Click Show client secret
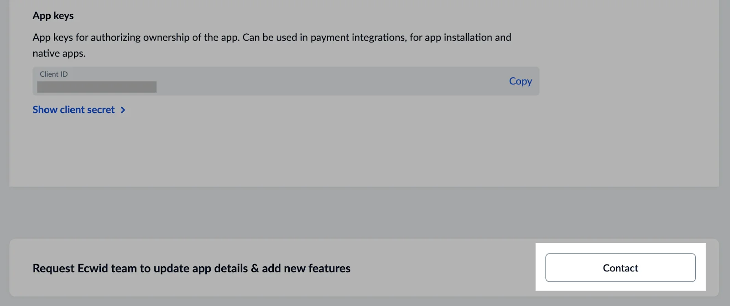 coord(73,109)
